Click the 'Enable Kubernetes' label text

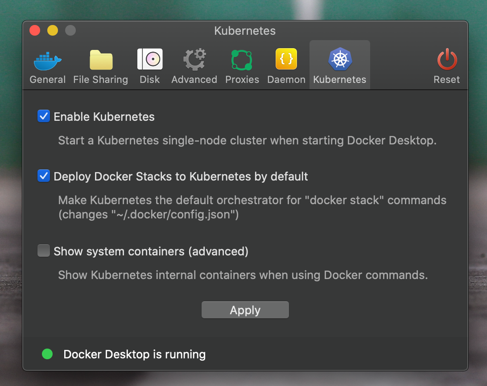104,117
